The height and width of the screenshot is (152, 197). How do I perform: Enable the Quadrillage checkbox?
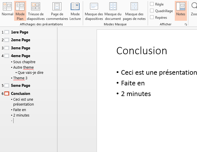(152, 11)
